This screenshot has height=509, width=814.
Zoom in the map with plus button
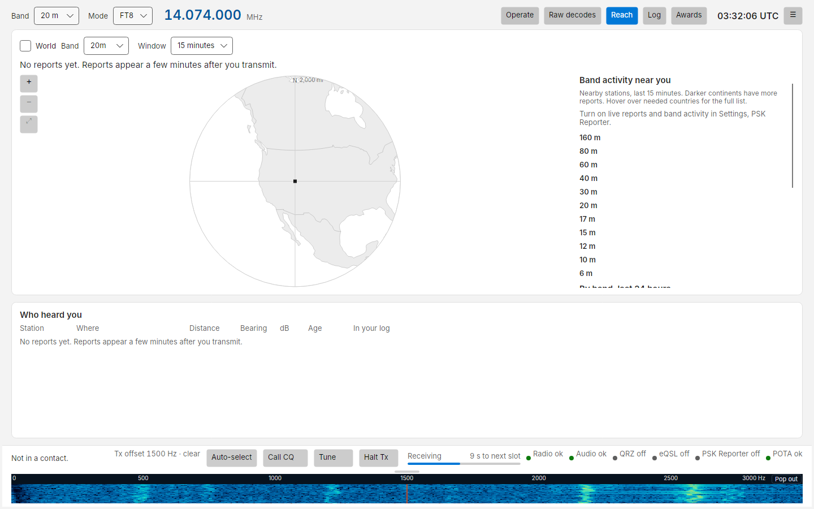(29, 84)
